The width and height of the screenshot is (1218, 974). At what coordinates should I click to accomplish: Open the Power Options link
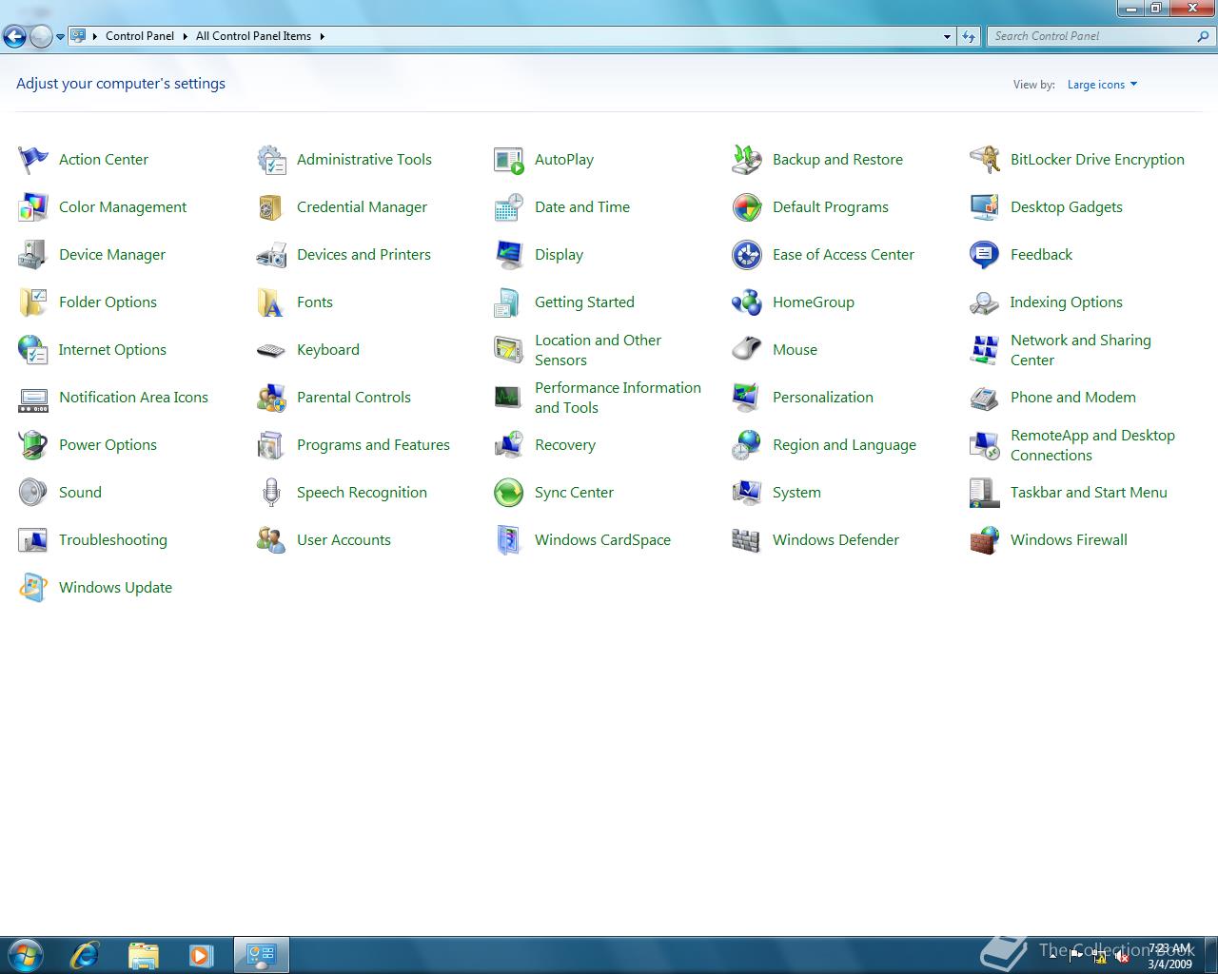(x=108, y=445)
